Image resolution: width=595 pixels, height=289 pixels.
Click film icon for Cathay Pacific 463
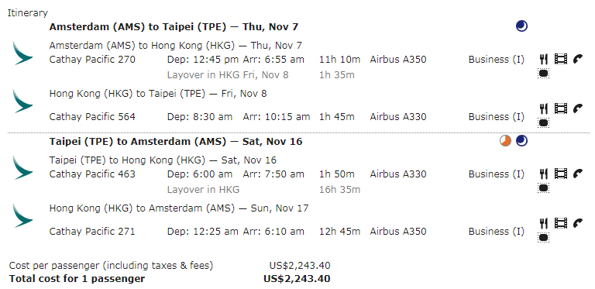point(561,174)
